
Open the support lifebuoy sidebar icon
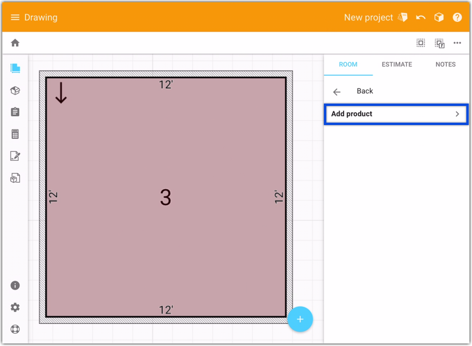tap(15, 329)
